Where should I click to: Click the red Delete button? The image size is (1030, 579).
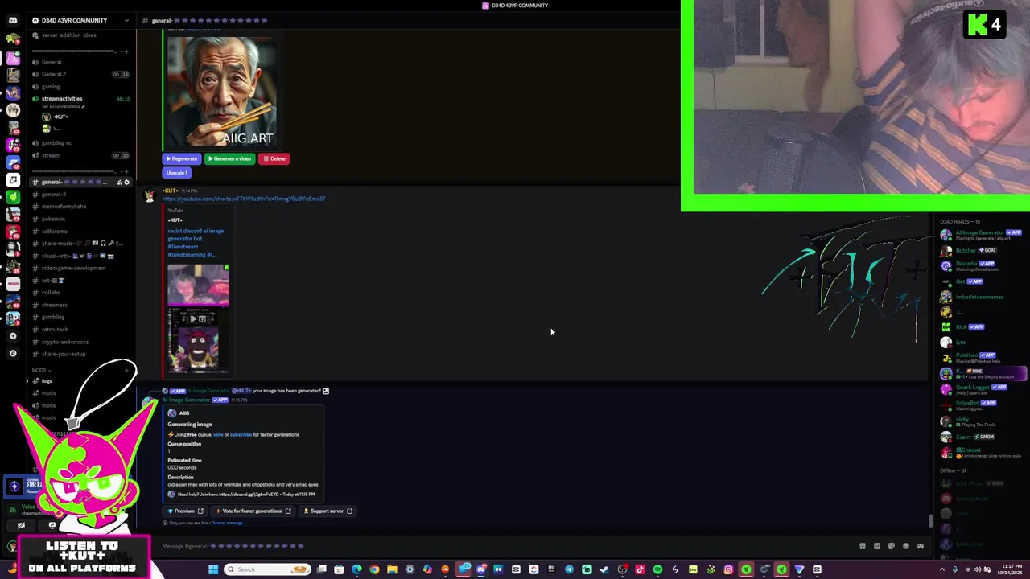[274, 158]
